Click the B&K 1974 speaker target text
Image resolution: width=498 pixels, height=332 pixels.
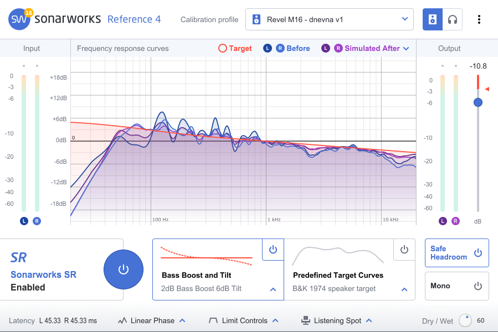334,288
